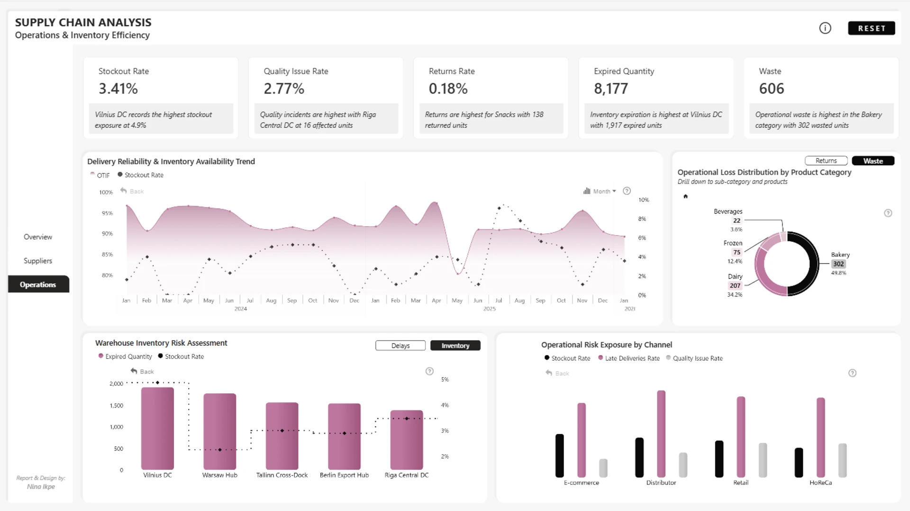Click the Frozen 75 data label

[737, 252]
